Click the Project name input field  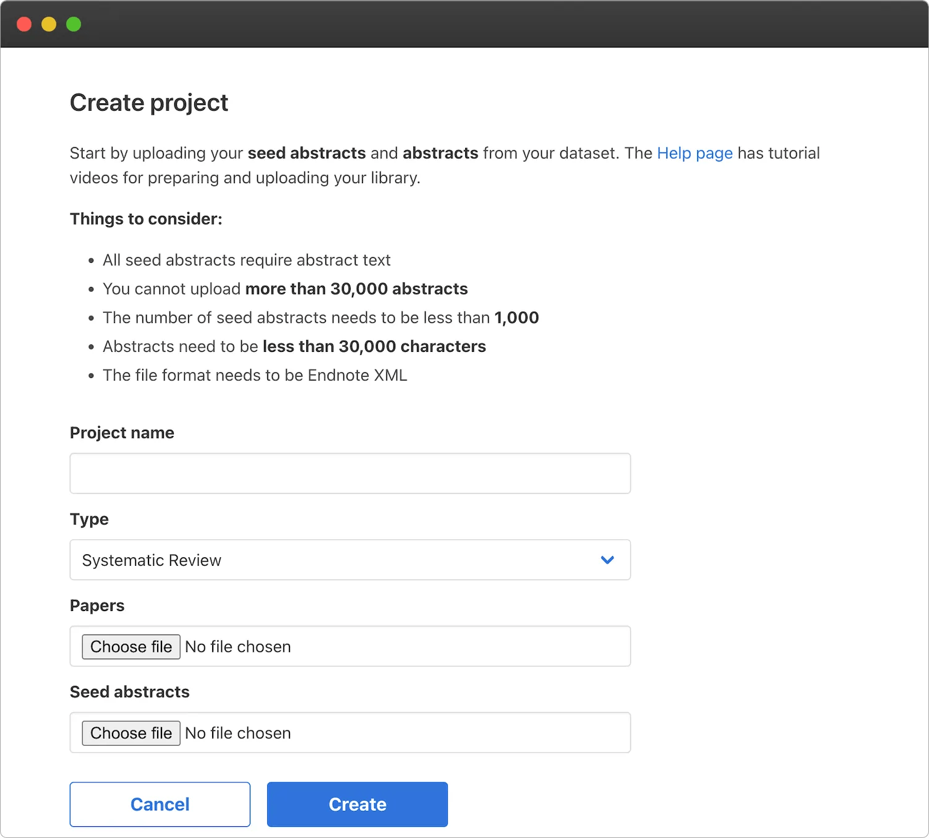coord(350,473)
